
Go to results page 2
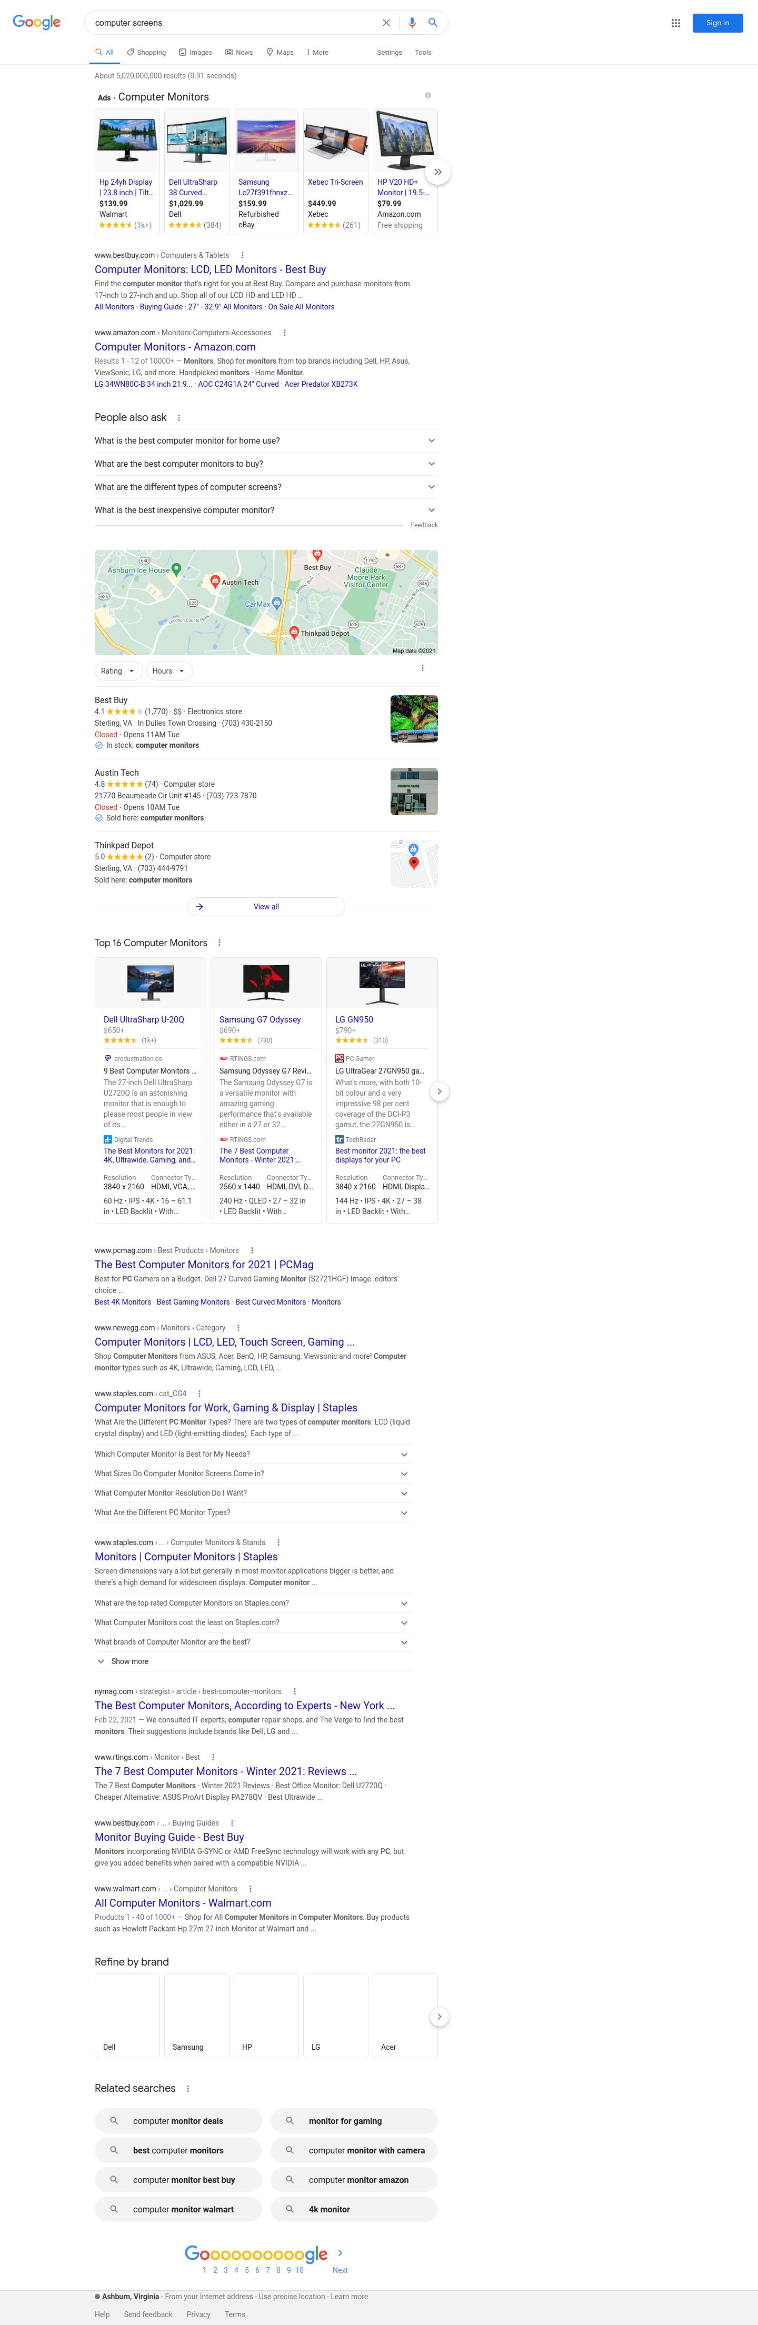point(215,2269)
